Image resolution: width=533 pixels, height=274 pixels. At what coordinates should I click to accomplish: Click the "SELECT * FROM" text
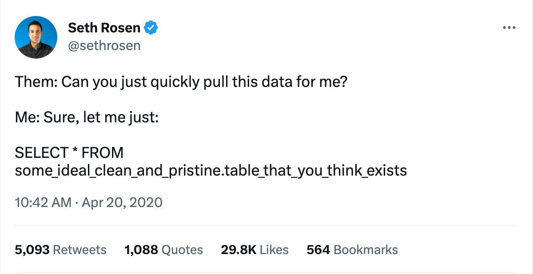click(x=69, y=153)
